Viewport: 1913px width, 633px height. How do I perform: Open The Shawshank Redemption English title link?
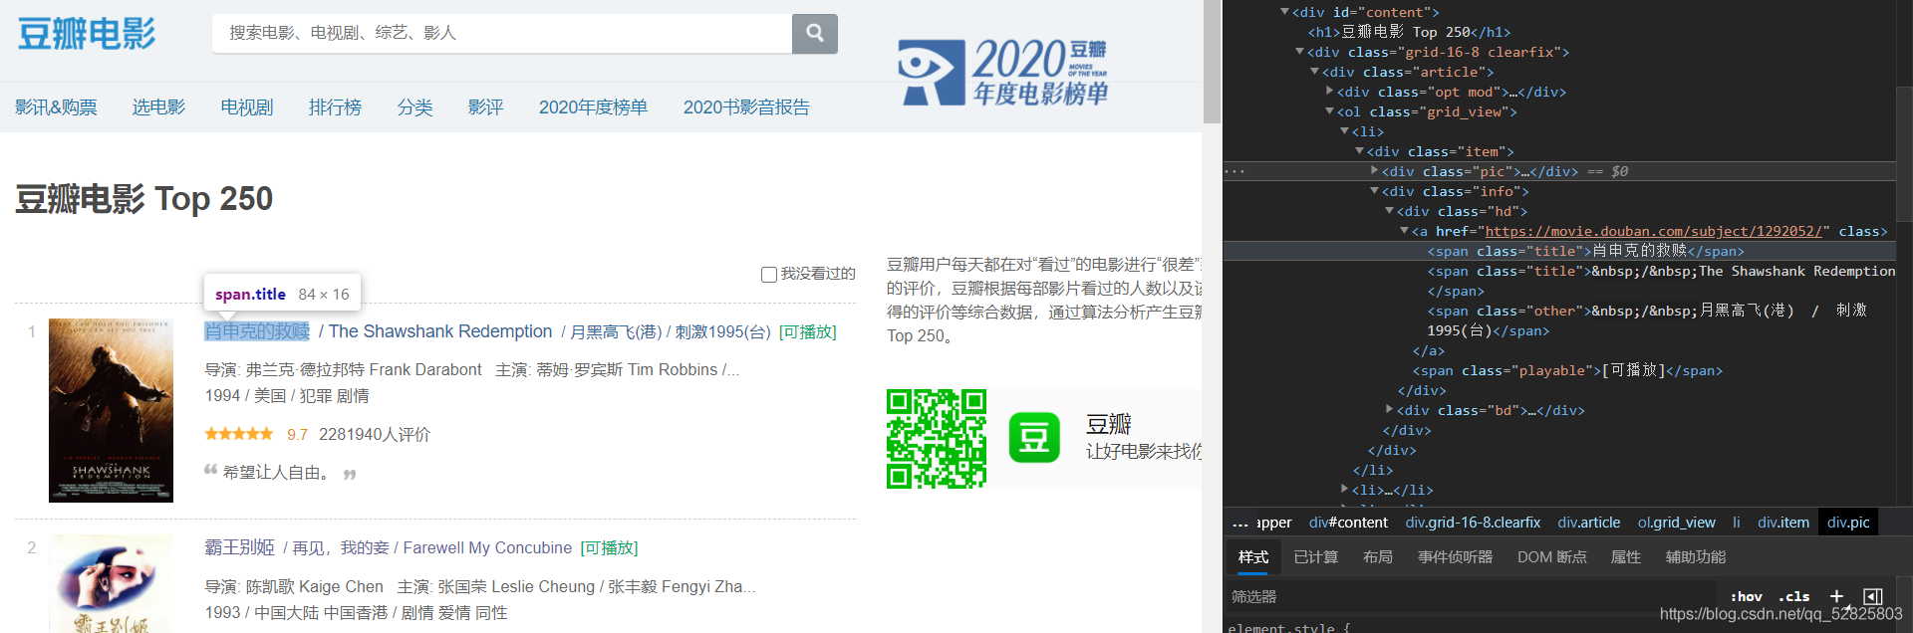pos(440,331)
